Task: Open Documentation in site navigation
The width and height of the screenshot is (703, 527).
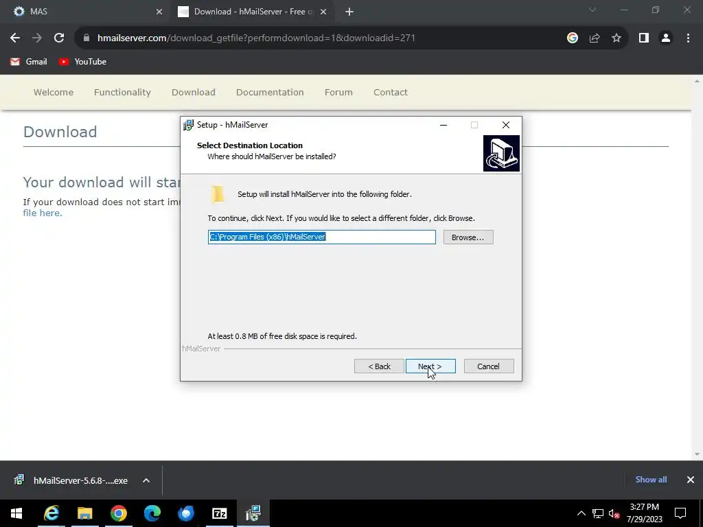Action: (270, 93)
